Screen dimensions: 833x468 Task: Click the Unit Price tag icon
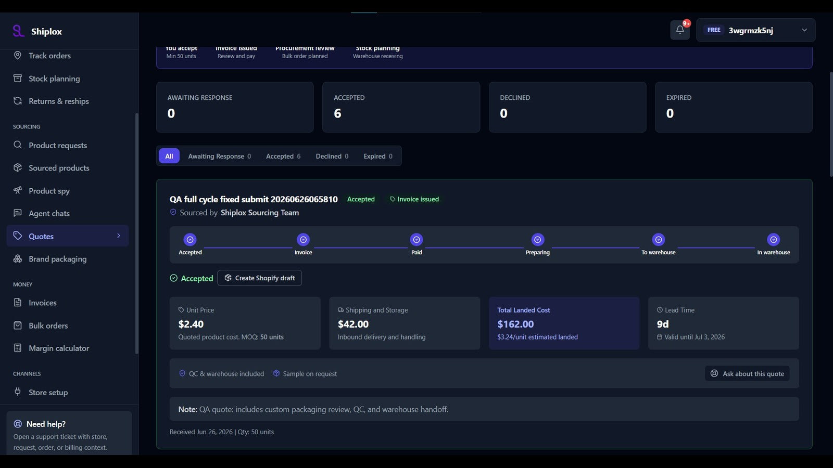tap(181, 310)
